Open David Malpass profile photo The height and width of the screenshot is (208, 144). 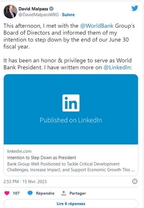point(10,12)
